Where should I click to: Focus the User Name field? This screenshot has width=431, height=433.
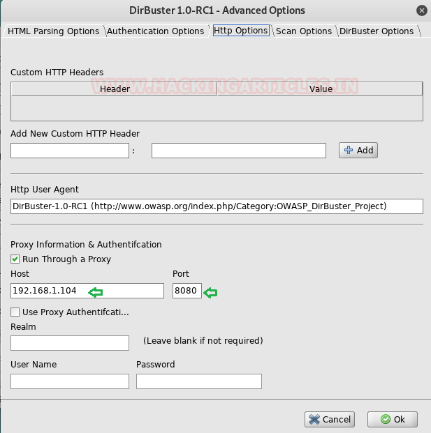coord(70,381)
